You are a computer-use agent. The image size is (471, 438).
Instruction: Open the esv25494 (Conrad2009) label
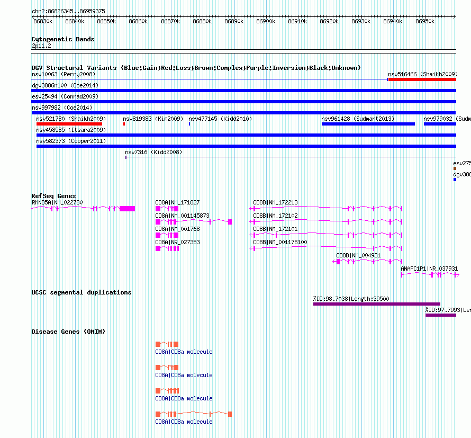(65, 96)
